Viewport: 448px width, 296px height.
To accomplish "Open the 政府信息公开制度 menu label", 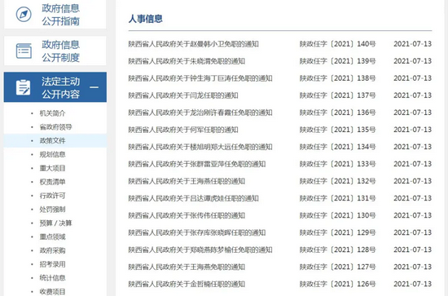I will point(60,51).
